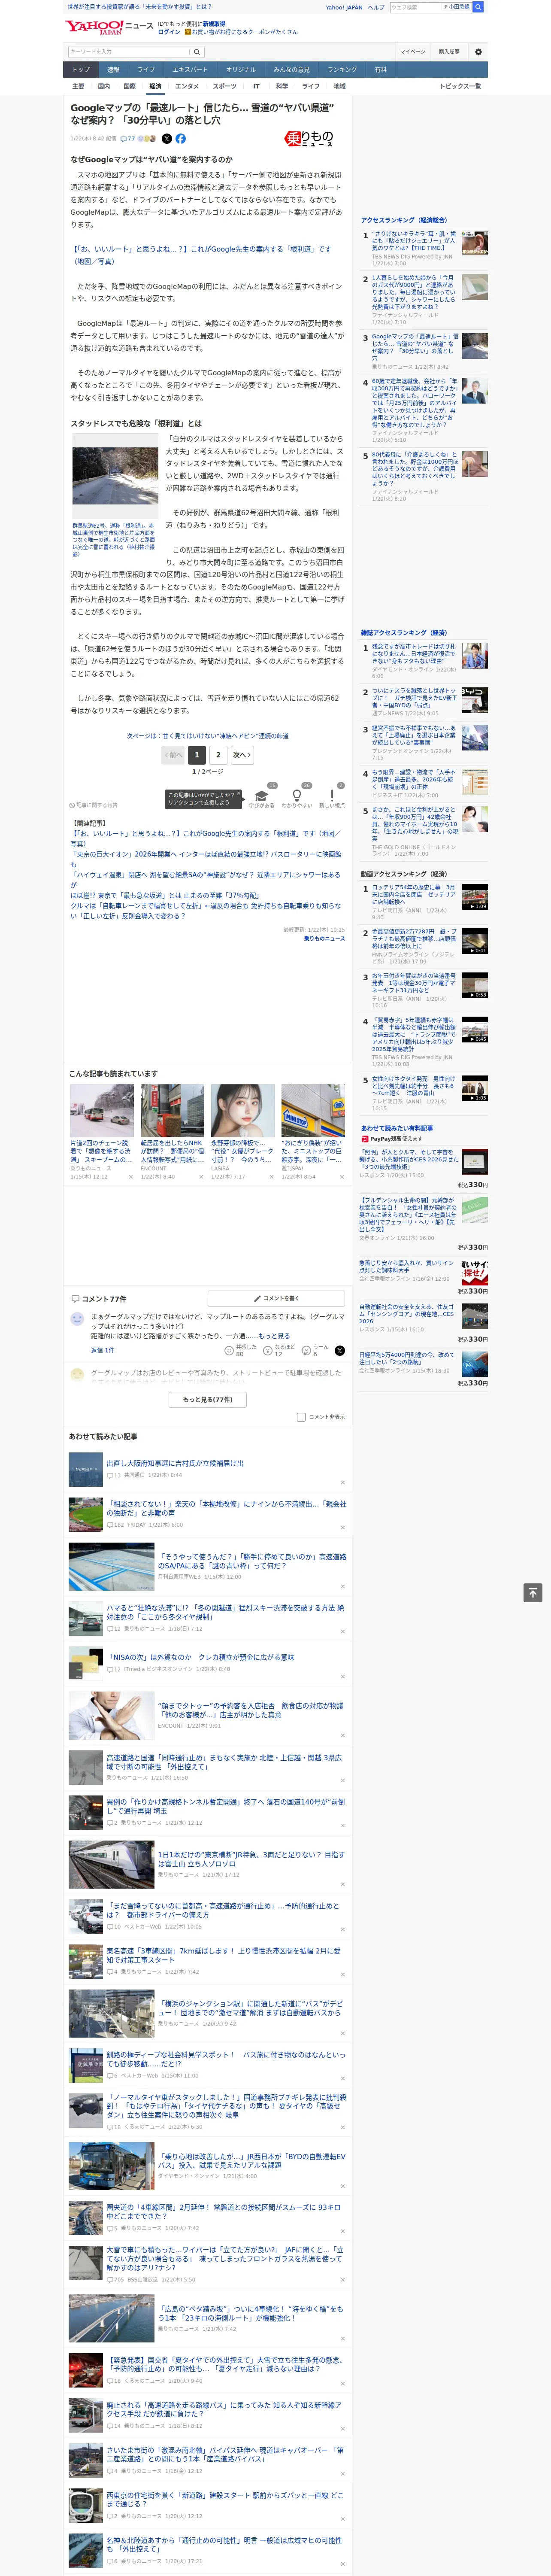Open 記事に関する報告 link
The image size is (551, 2576).
pyautogui.click(x=93, y=805)
